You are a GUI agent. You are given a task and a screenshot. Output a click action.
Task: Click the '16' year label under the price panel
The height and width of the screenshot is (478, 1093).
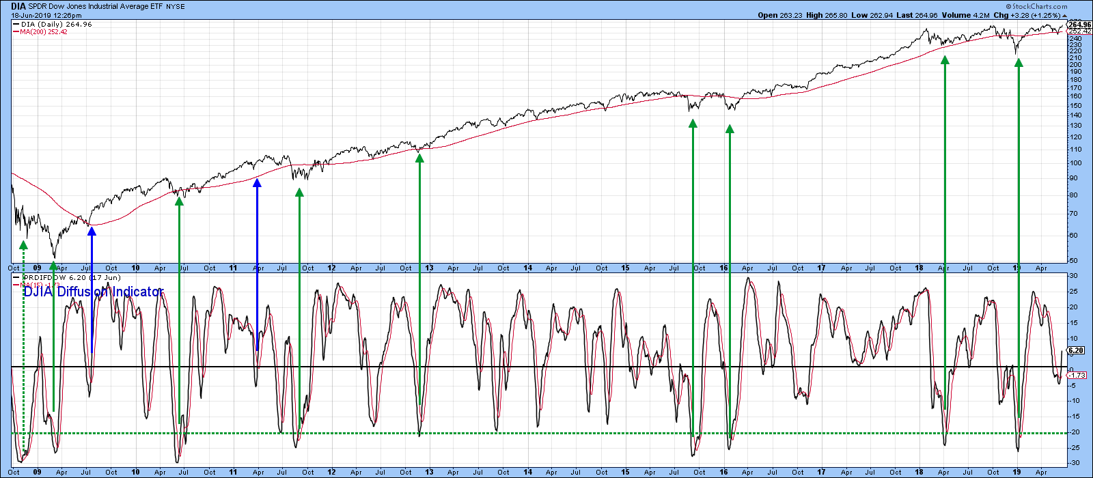pos(723,268)
